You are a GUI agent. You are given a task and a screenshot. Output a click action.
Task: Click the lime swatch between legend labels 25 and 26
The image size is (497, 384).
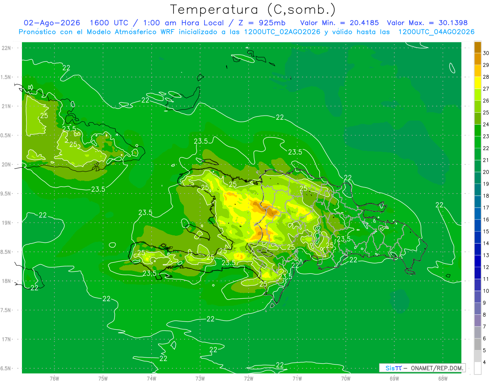point(478,106)
